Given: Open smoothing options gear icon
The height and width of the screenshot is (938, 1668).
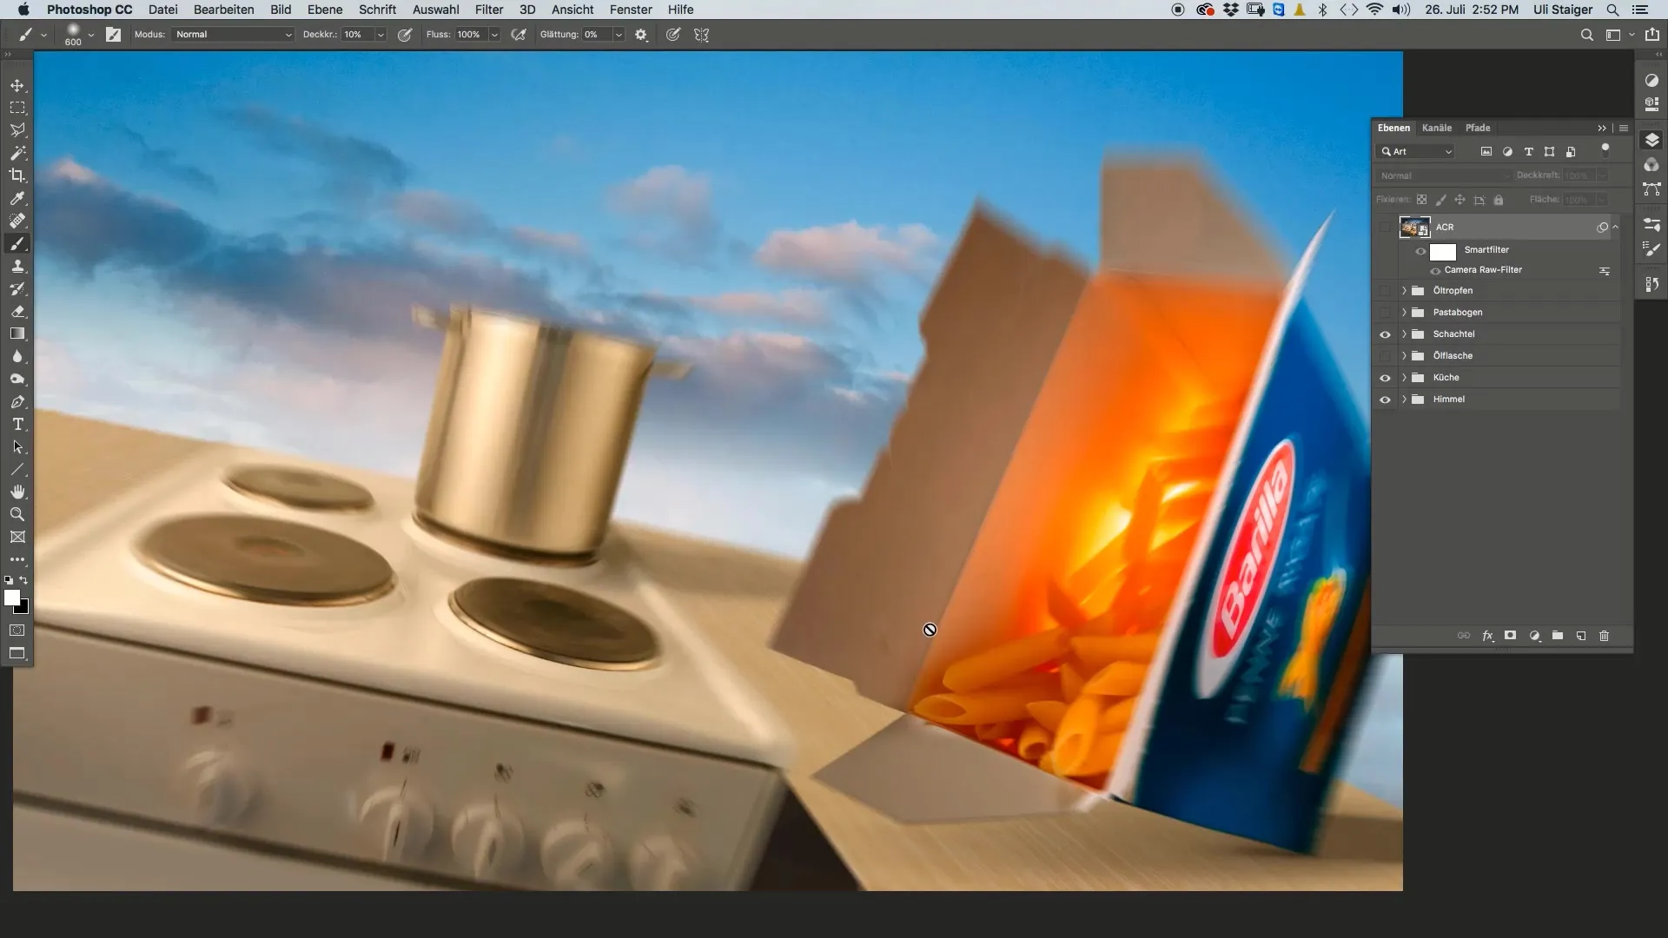Looking at the screenshot, I should pos(641,35).
